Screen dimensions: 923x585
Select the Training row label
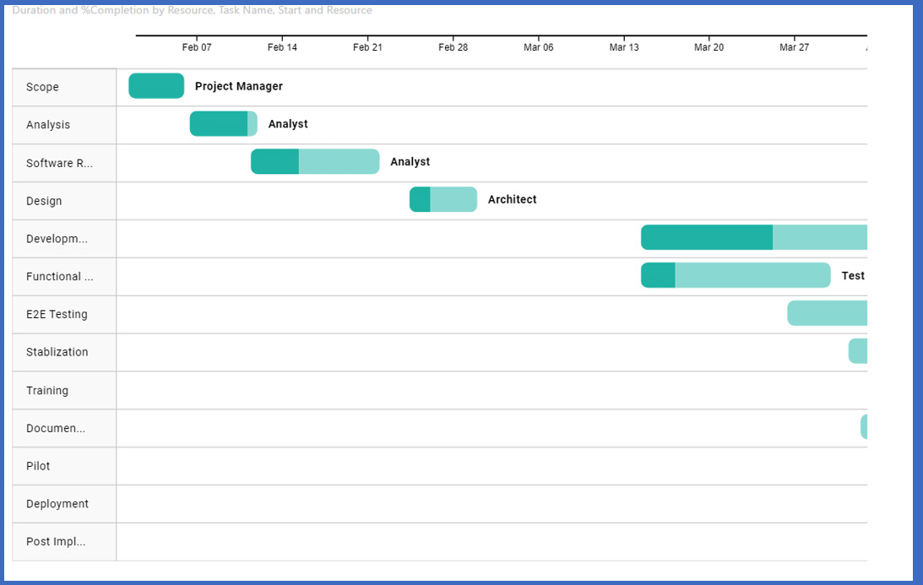(47, 391)
